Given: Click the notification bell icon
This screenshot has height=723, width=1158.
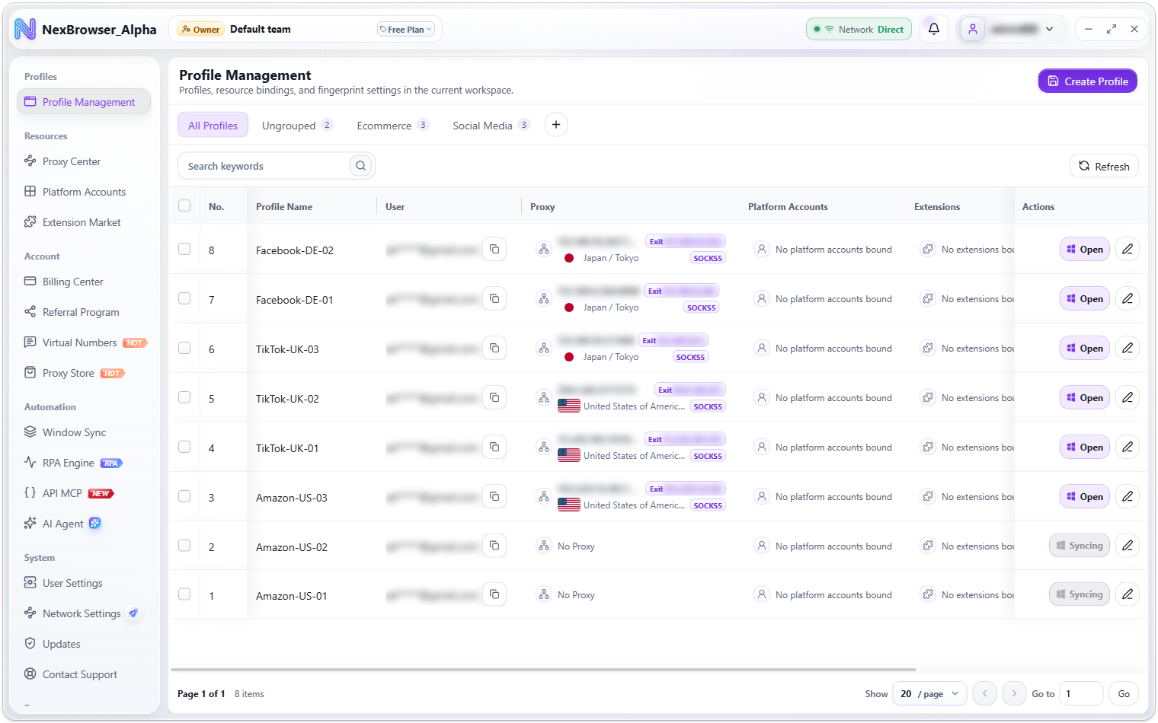Looking at the screenshot, I should [x=934, y=29].
